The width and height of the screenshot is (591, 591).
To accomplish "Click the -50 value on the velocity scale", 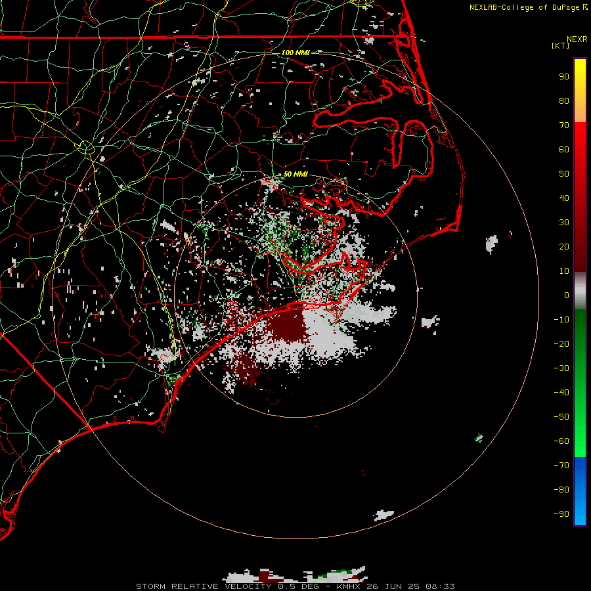I will coord(561,417).
